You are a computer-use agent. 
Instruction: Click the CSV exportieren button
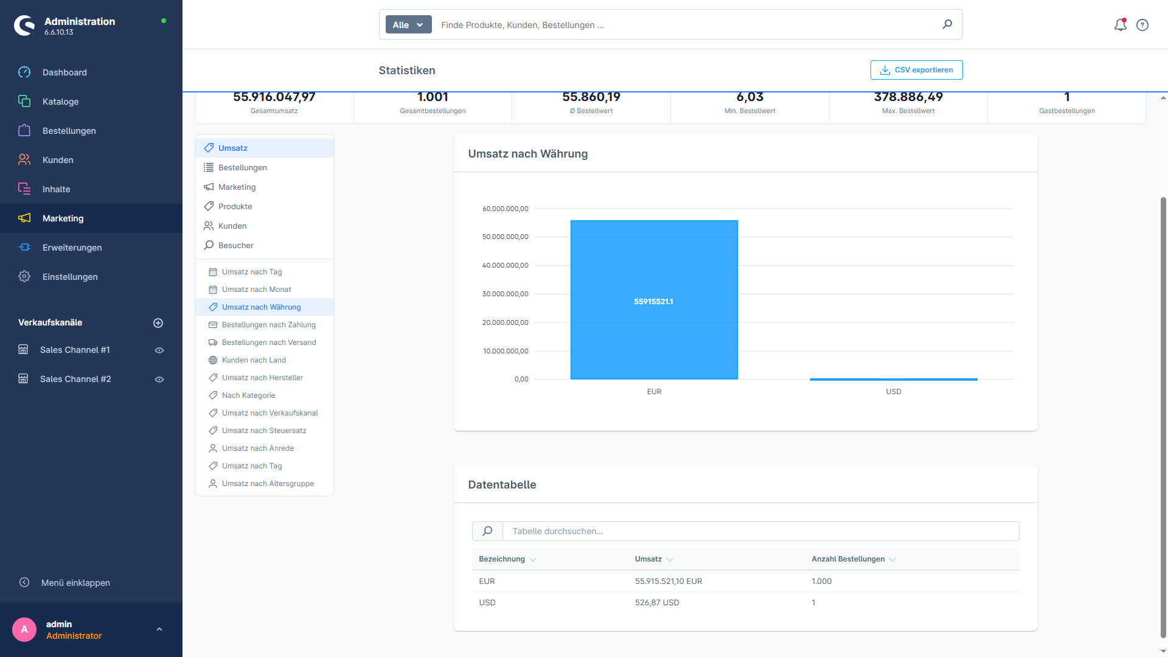(x=916, y=70)
